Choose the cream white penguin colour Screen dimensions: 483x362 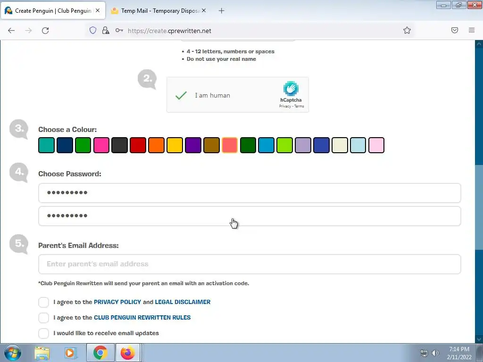pos(340,145)
